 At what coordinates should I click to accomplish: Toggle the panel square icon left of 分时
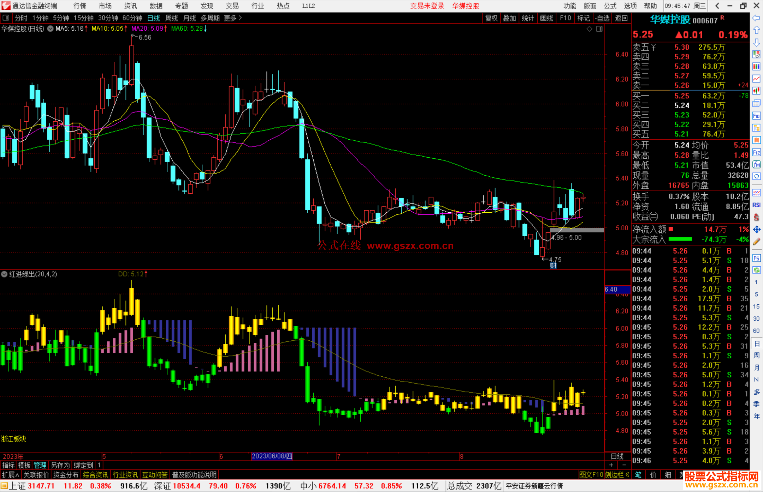point(6,18)
